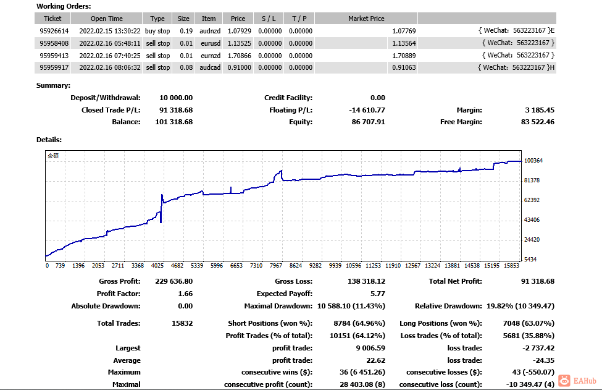Click the Long Positions value 7048

coord(529,323)
